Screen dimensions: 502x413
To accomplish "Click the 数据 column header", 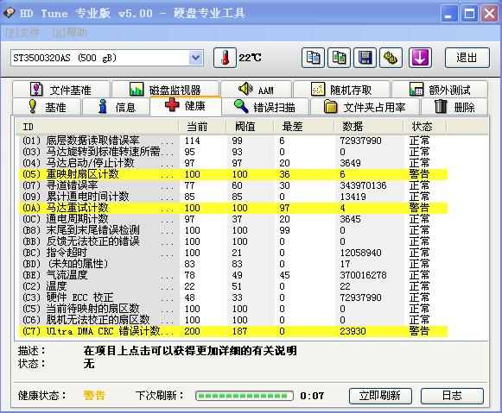I will tap(368, 127).
